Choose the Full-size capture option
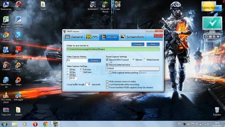225x127 pixels. [81, 69]
